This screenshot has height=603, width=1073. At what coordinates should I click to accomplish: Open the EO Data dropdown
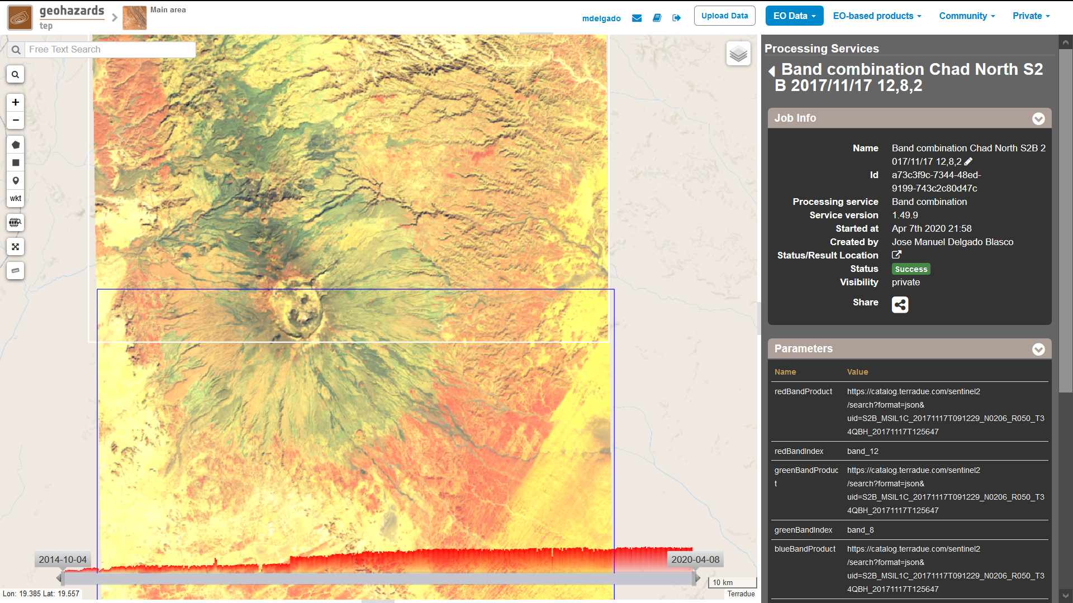[x=794, y=16]
